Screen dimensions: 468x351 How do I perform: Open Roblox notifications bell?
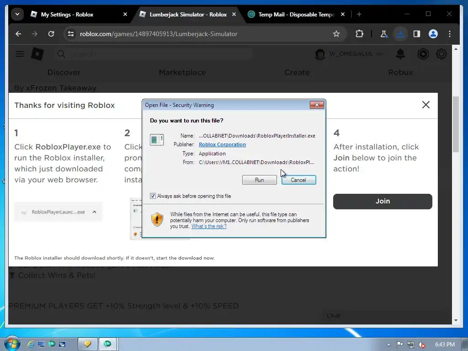[400, 54]
